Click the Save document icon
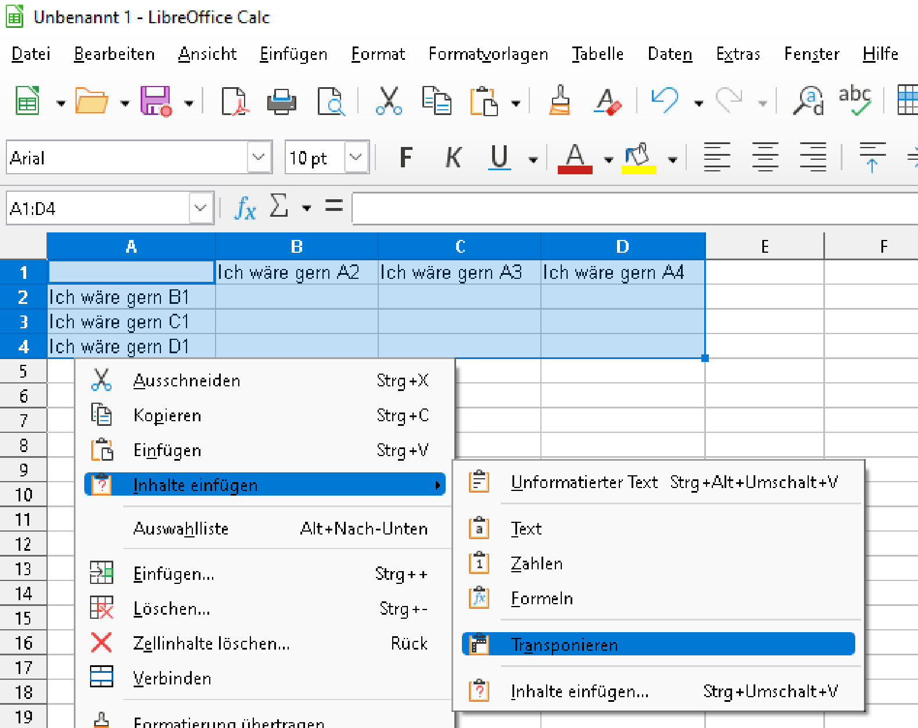The image size is (918, 728). pyautogui.click(x=155, y=101)
